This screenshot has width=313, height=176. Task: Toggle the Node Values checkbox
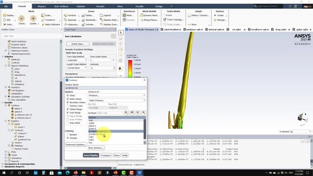pyautogui.click(x=67, y=99)
